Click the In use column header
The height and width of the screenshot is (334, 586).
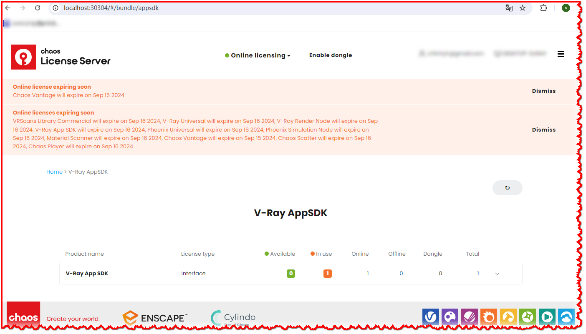click(x=321, y=254)
